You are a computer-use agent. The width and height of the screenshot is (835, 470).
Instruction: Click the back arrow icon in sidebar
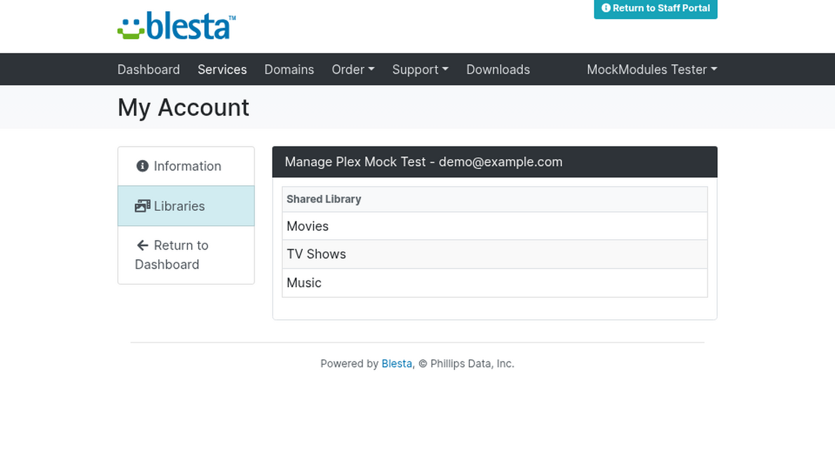(x=143, y=245)
